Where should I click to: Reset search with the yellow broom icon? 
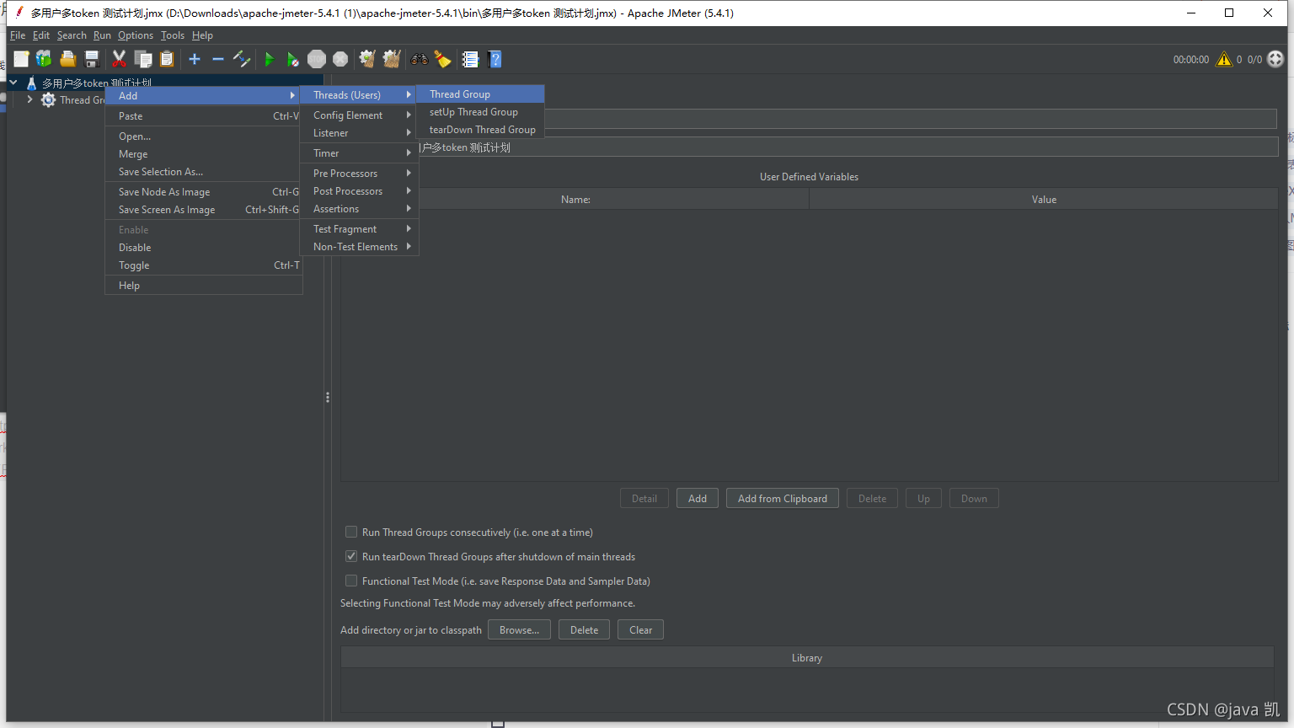(x=442, y=59)
